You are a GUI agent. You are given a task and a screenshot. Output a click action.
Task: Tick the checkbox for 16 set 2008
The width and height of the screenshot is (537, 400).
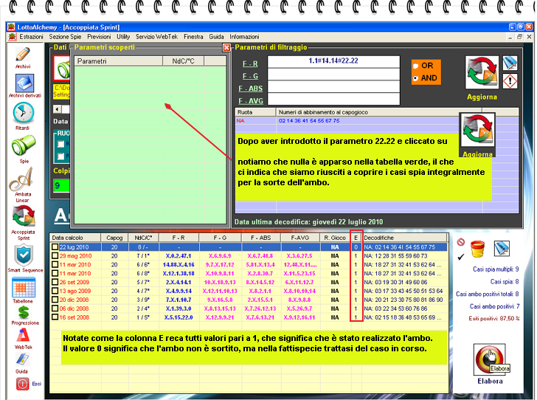pos(55,317)
